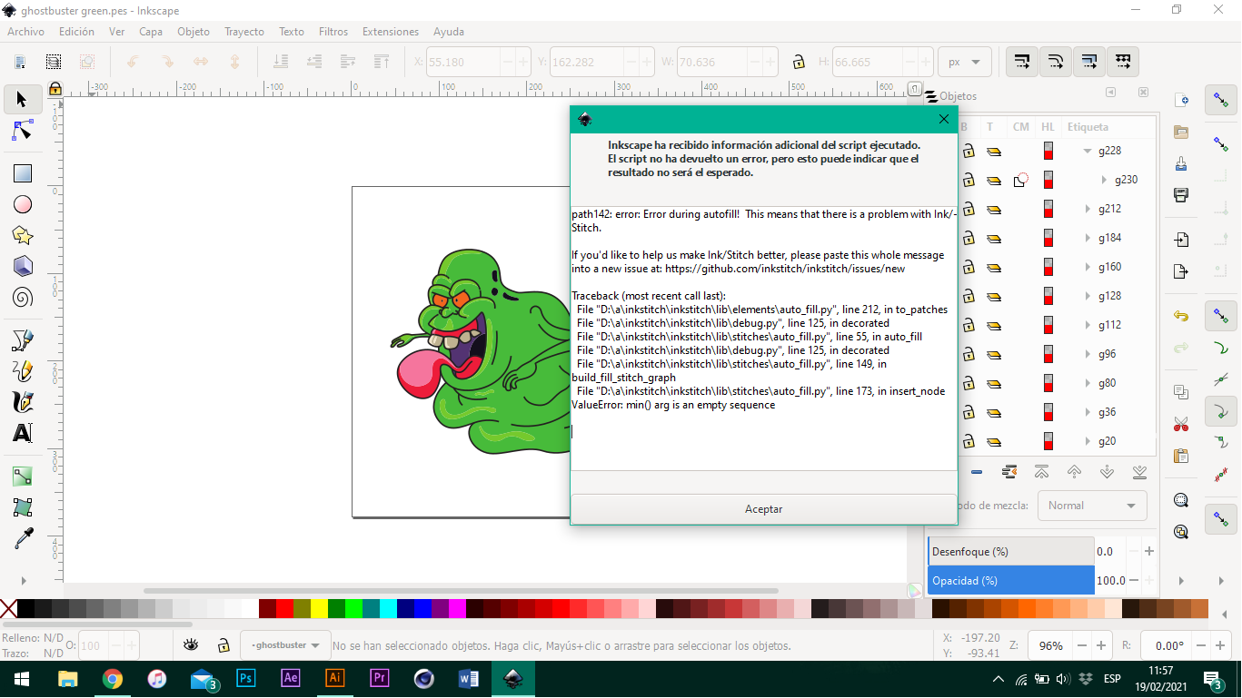Open the Filtros menu
The height and width of the screenshot is (698, 1242).
click(333, 32)
